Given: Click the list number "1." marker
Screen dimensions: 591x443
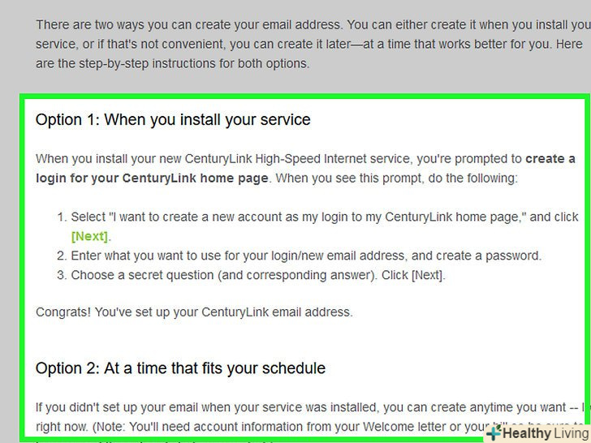Looking at the screenshot, I should point(61,217).
